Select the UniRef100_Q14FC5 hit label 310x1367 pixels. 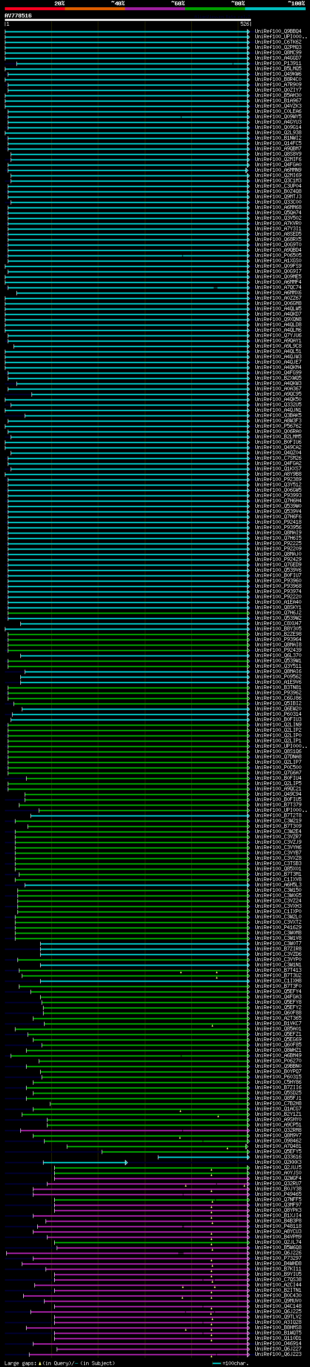click(278, 143)
